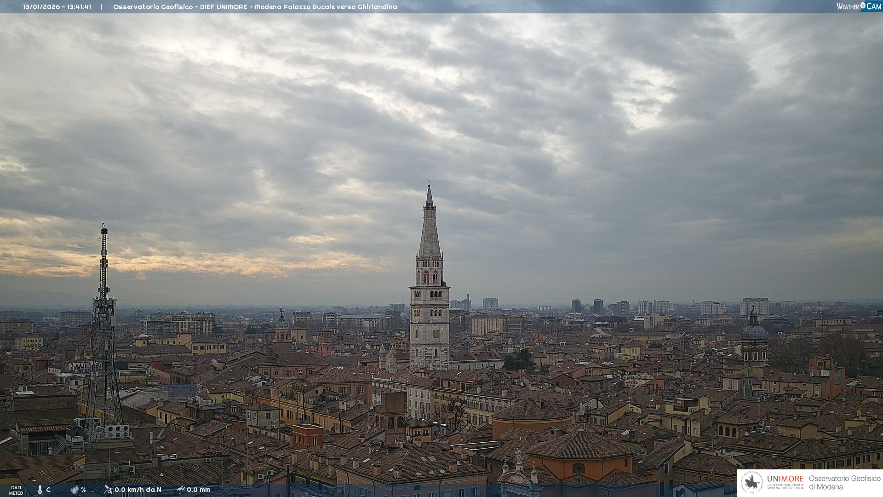Click the WeatherCam camera lens icon
The image size is (883, 497).
point(863,6)
